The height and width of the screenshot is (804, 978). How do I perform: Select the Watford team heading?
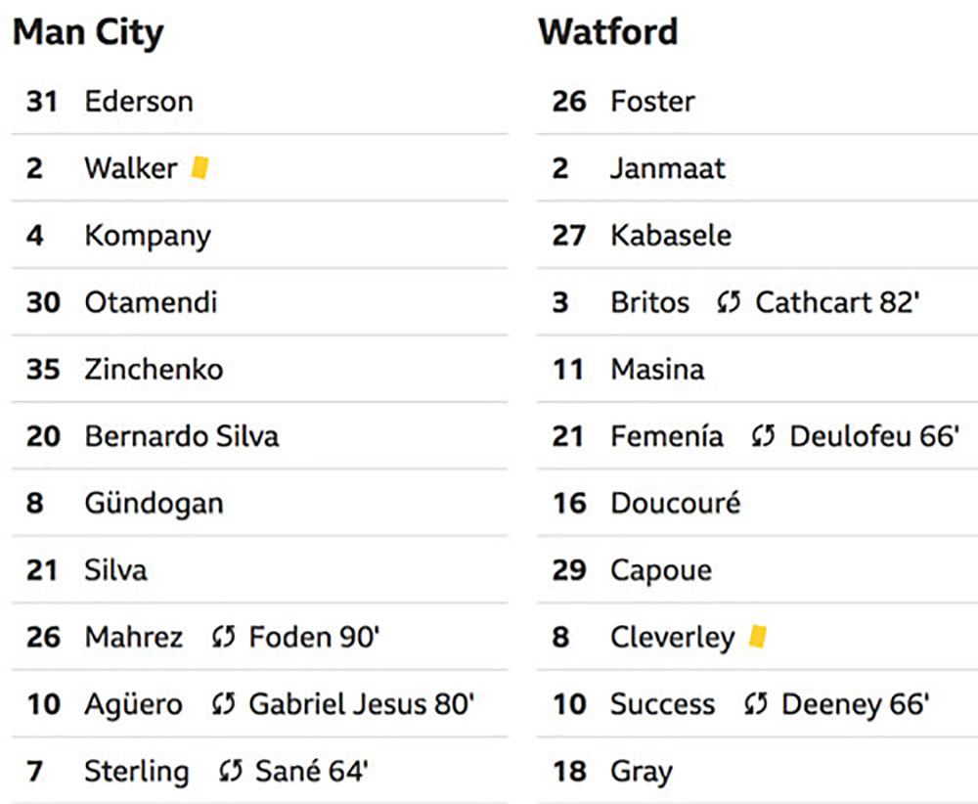(608, 31)
